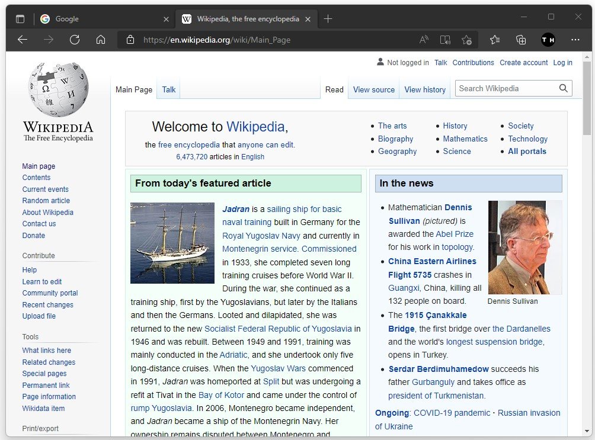Select the Wikipedia browser tab

[x=247, y=18]
